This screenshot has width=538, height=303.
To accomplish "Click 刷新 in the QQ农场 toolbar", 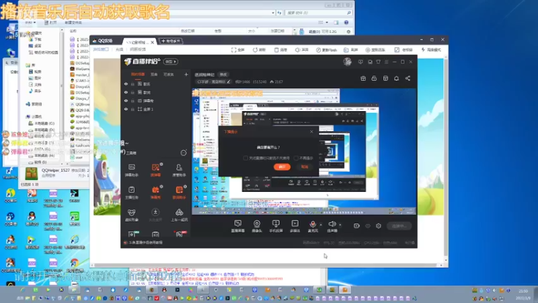I will (x=260, y=50).
